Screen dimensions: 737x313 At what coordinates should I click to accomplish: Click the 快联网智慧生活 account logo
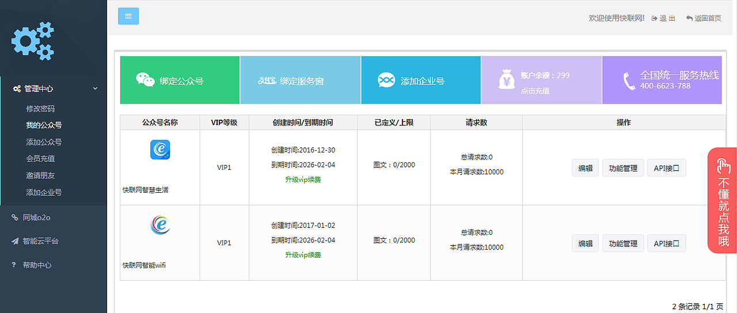[x=160, y=150]
